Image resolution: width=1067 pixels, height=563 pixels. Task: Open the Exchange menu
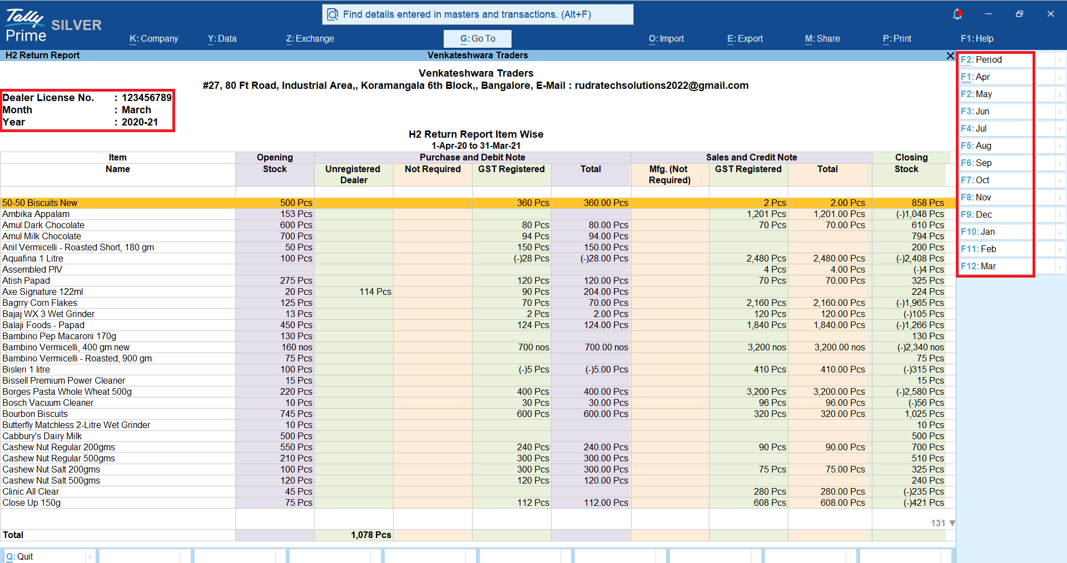click(310, 39)
